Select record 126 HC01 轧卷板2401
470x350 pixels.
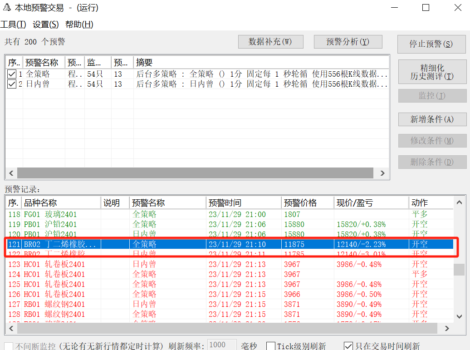(229, 294)
